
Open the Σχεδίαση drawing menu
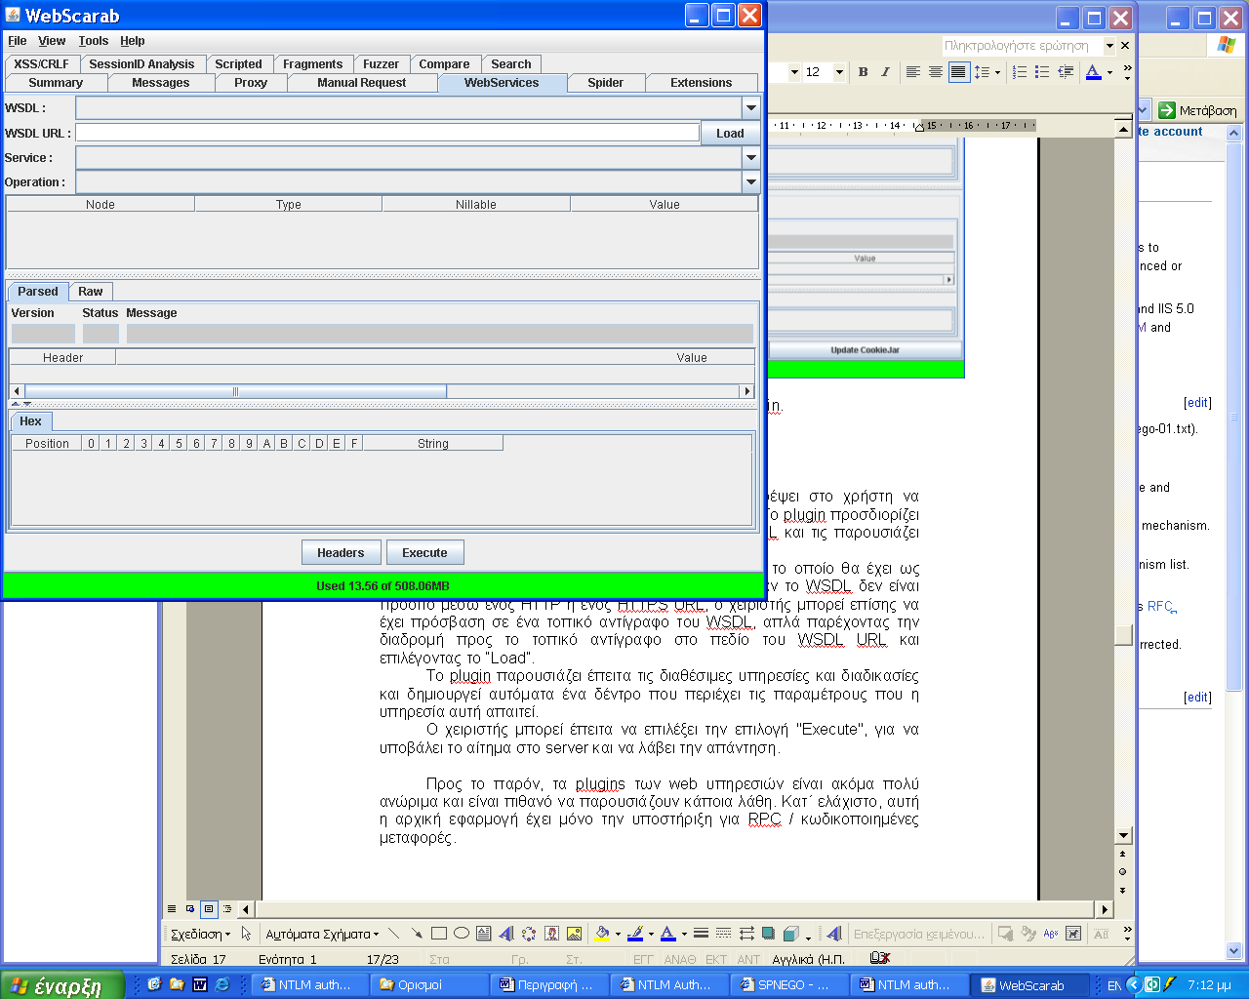(x=200, y=934)
